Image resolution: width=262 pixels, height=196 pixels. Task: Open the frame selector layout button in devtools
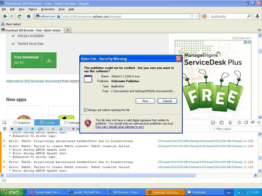[214, 123]
